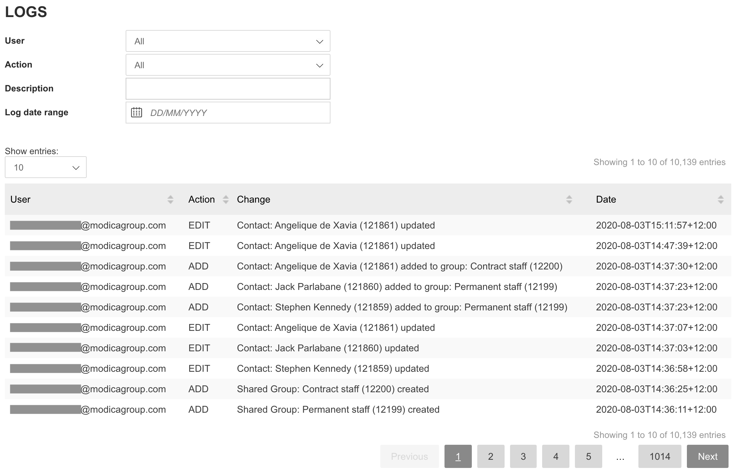Open the Action filter dropdown
The width and height of the screenshot is (734, 470).
pyautogui.click(x=228, y=65)
